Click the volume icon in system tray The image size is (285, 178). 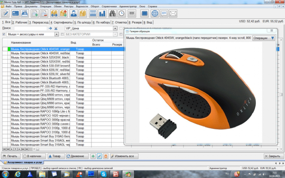coord(264,174)
